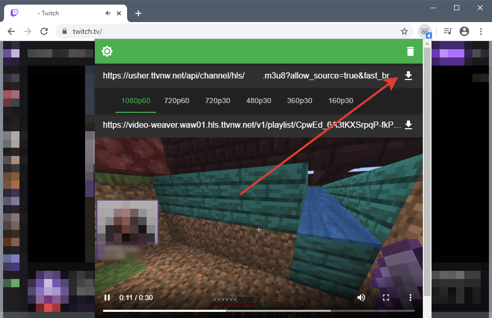
Task: Select the 160p30 quality tab
Action: pyautogui.click(x=341, y=101)
